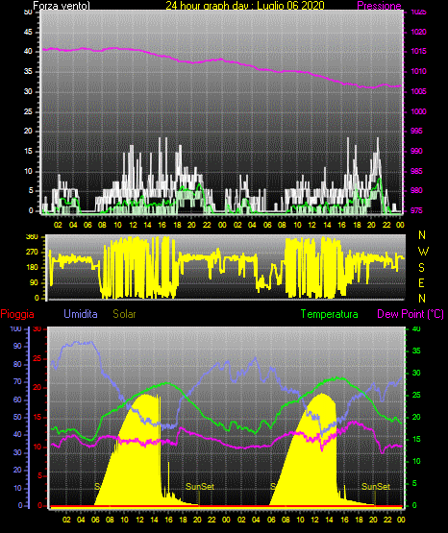Click '15' on the red rain axis
Image resolution: width=448 pixels, height=533 pixels.
(x=37, y=417)
